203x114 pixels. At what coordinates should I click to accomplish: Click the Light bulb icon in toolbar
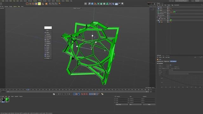tap(122, 4)
